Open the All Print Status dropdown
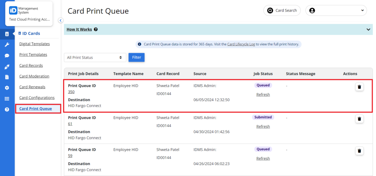 coord(95,58)
